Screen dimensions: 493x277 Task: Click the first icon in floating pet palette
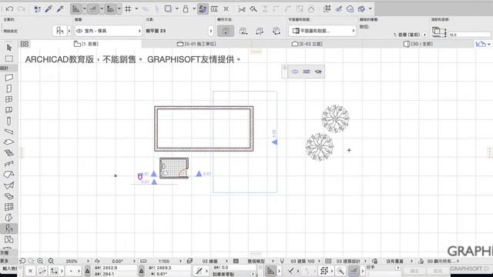(x=295, y=72)
